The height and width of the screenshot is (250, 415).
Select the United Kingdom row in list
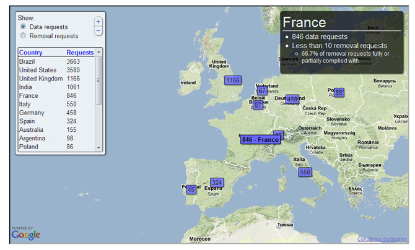click(x=56, y=79)
